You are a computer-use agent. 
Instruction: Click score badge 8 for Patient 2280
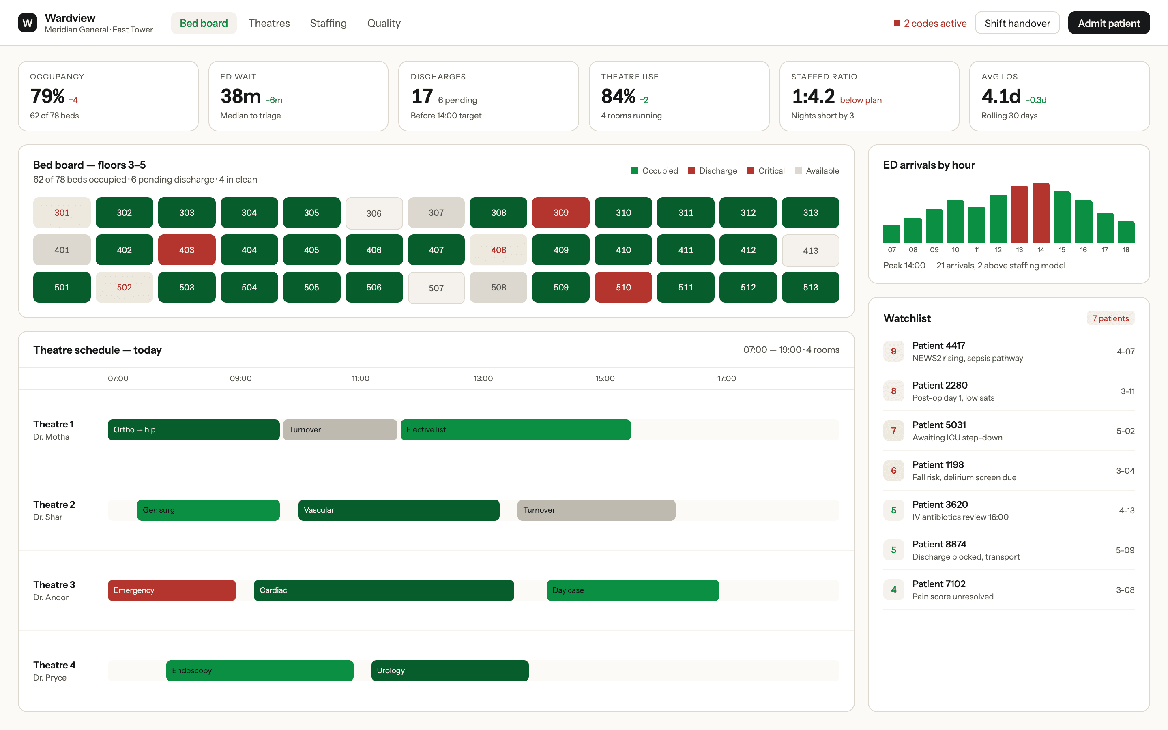[893, 391]
